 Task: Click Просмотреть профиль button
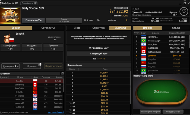tap(150, 111)
